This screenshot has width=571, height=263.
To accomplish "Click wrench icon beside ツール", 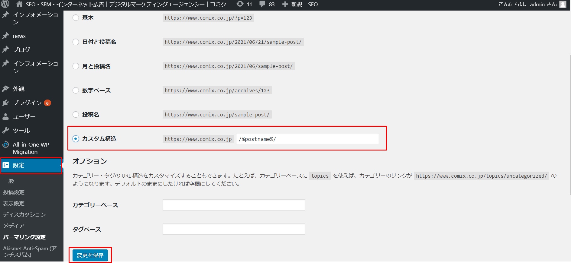I will pos(5,131).
